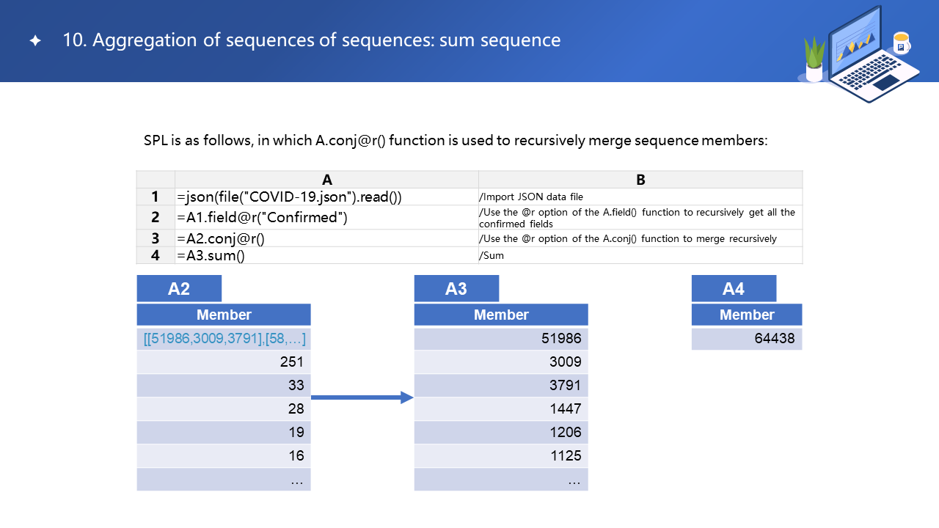
Task: Click the coffee mug beside the laptop
Action: coord(901,43)
